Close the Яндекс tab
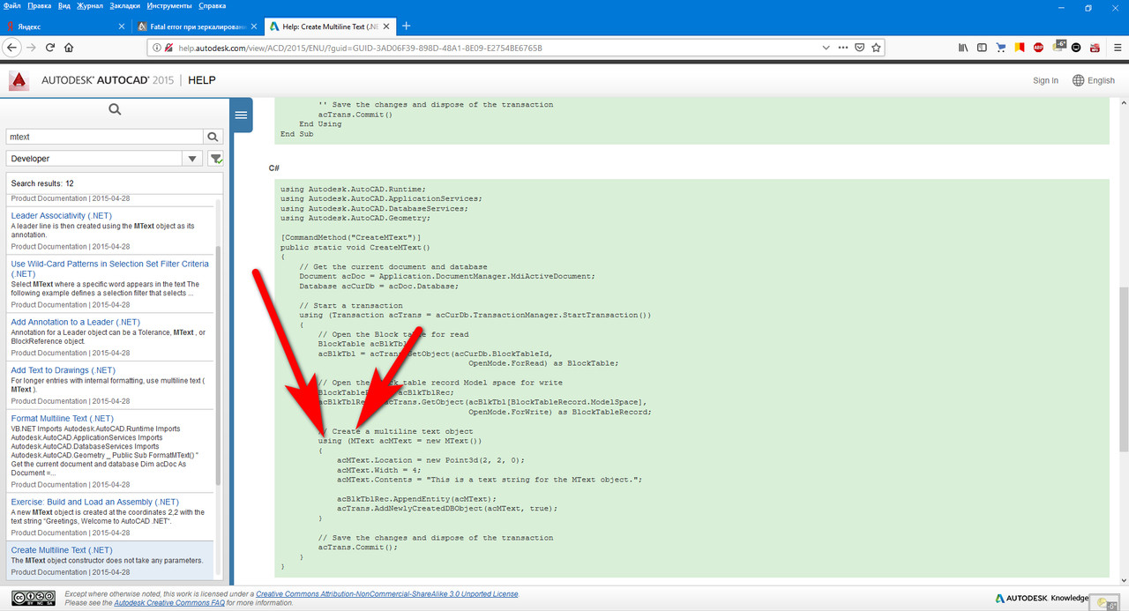Viewport: 1129px width, 611px height. pos(122,26)
